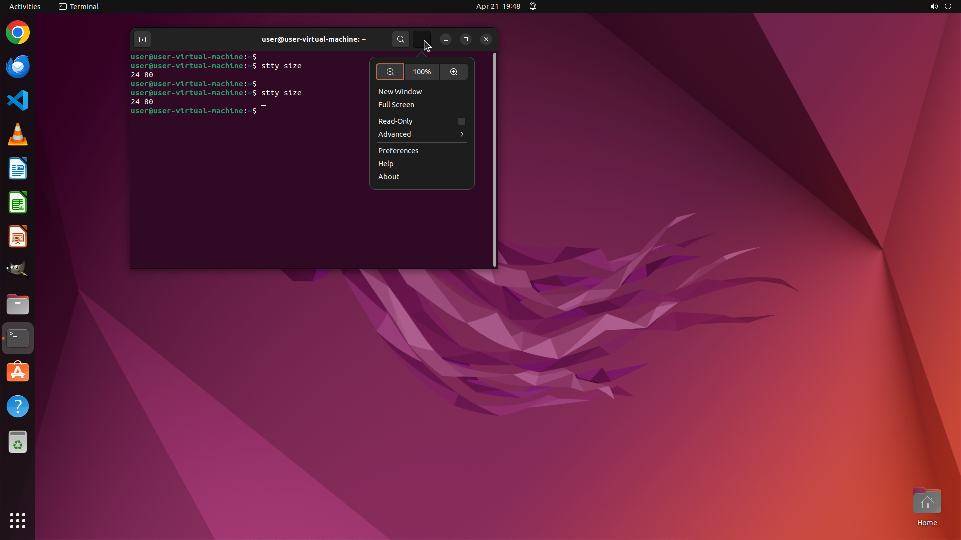Viewport: 961px width, 540px height.
Task: Expand the Advanced submenu
Action: point(421,134)
